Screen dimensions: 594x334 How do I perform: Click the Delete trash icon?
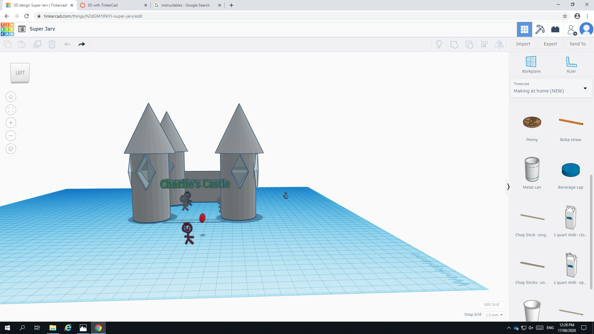[52, 44]
